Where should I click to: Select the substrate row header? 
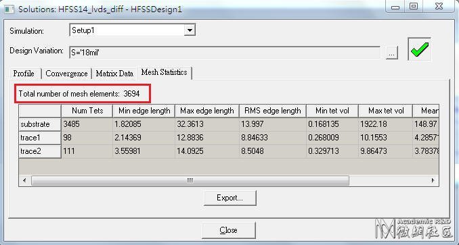pos(40,124)
